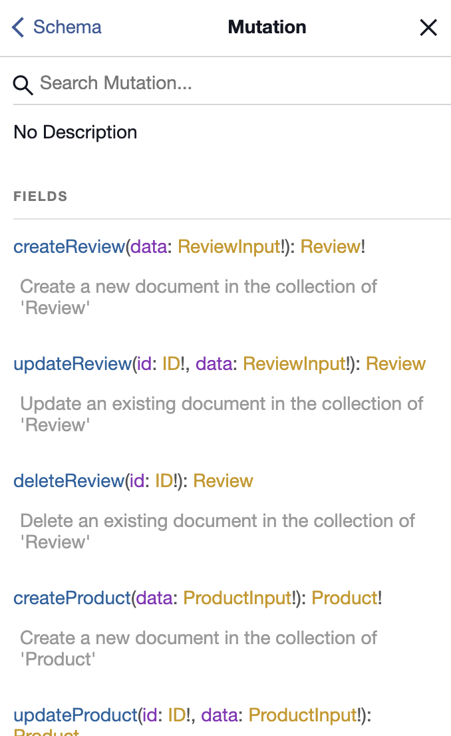Open Product return type of createProduct

click(345, 598)
